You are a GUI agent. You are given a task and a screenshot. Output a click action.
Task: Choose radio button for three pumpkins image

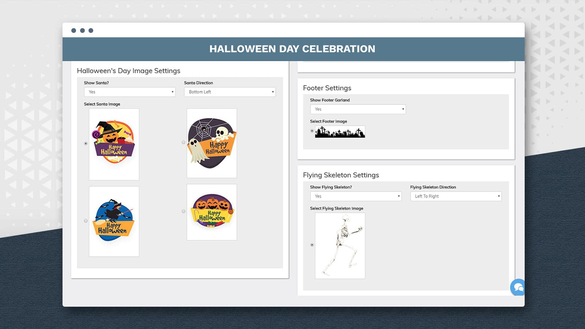184,211
